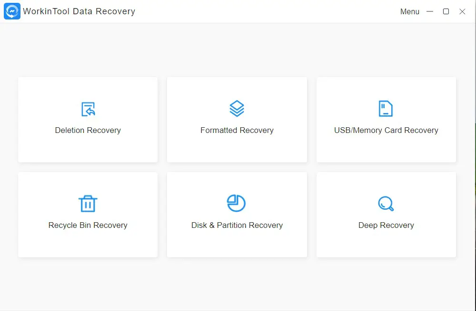
Task: Select the Deletion Recovery label
Action: coord(88,130)
